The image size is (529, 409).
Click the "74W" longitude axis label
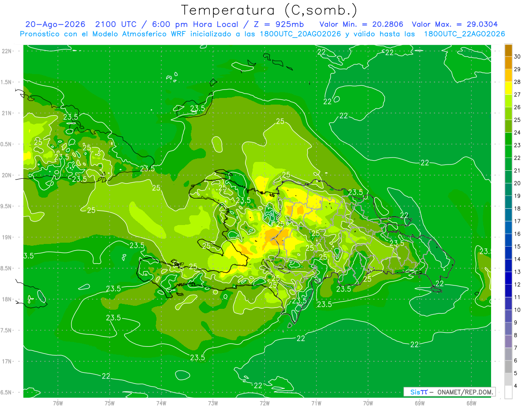click(x=161, y=403)
